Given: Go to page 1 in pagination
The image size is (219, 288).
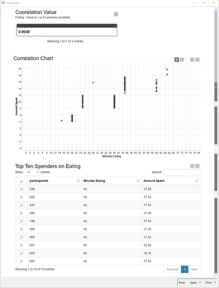Looking at the screenshot, I should click(185, 270).
